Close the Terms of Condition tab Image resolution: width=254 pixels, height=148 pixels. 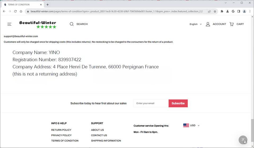tap(41, 5)
